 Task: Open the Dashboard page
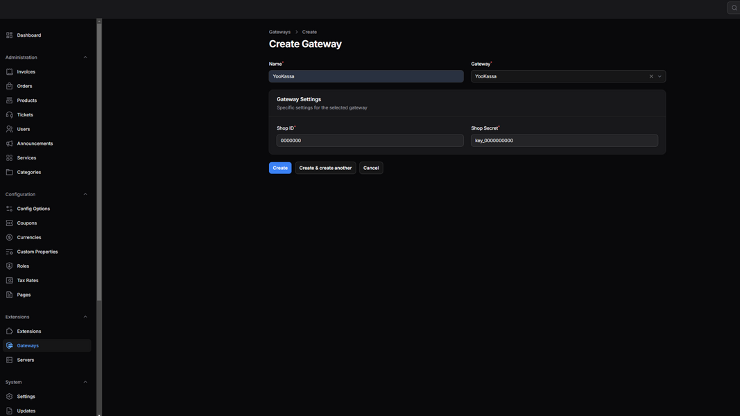click(46, 35)
